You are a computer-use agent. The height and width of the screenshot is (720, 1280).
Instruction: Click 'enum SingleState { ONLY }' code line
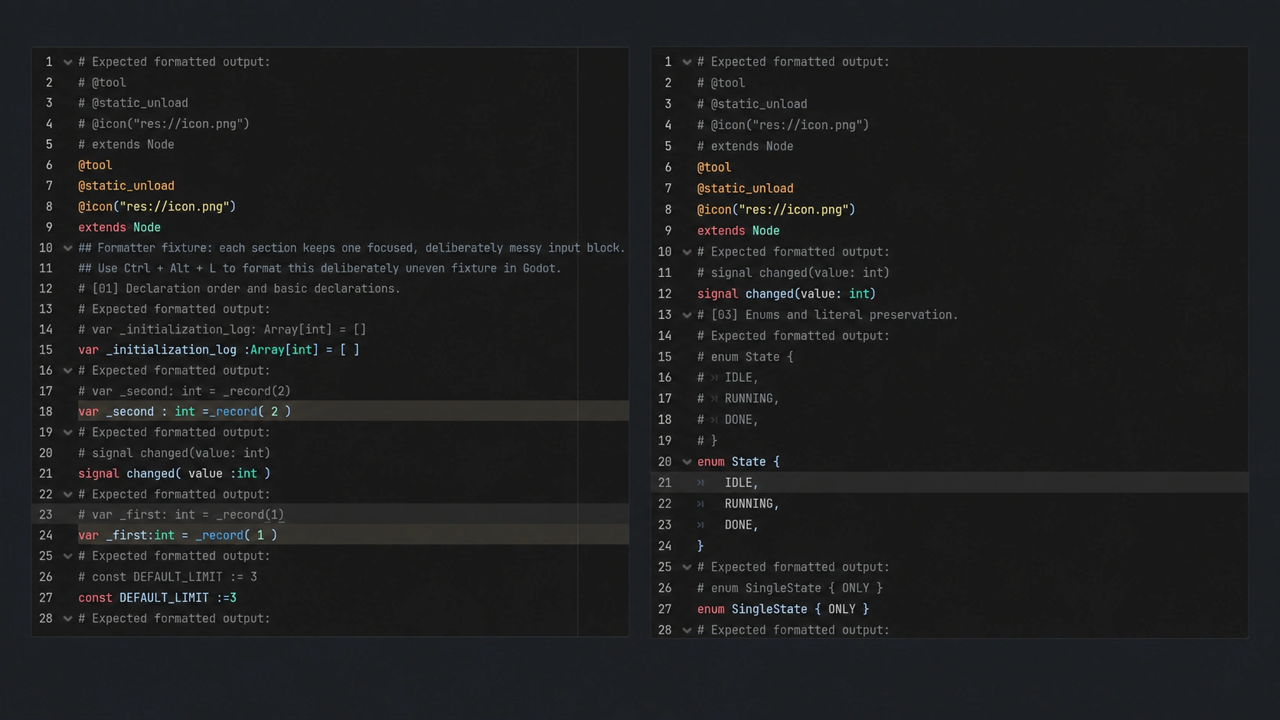(783, 609)
